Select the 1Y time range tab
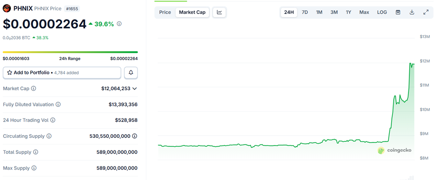 tap(349, 12)
